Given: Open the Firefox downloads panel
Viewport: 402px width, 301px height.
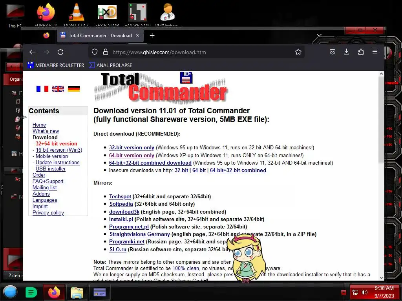Looking at the screenshot, I should tap(346, 52).
